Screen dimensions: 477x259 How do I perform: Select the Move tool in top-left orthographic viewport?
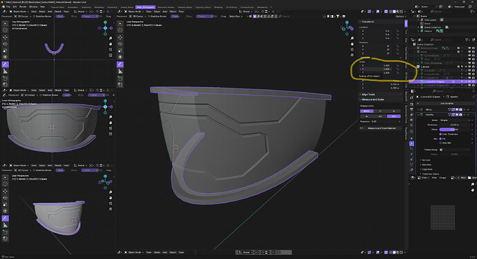click(x=5, y=37)
